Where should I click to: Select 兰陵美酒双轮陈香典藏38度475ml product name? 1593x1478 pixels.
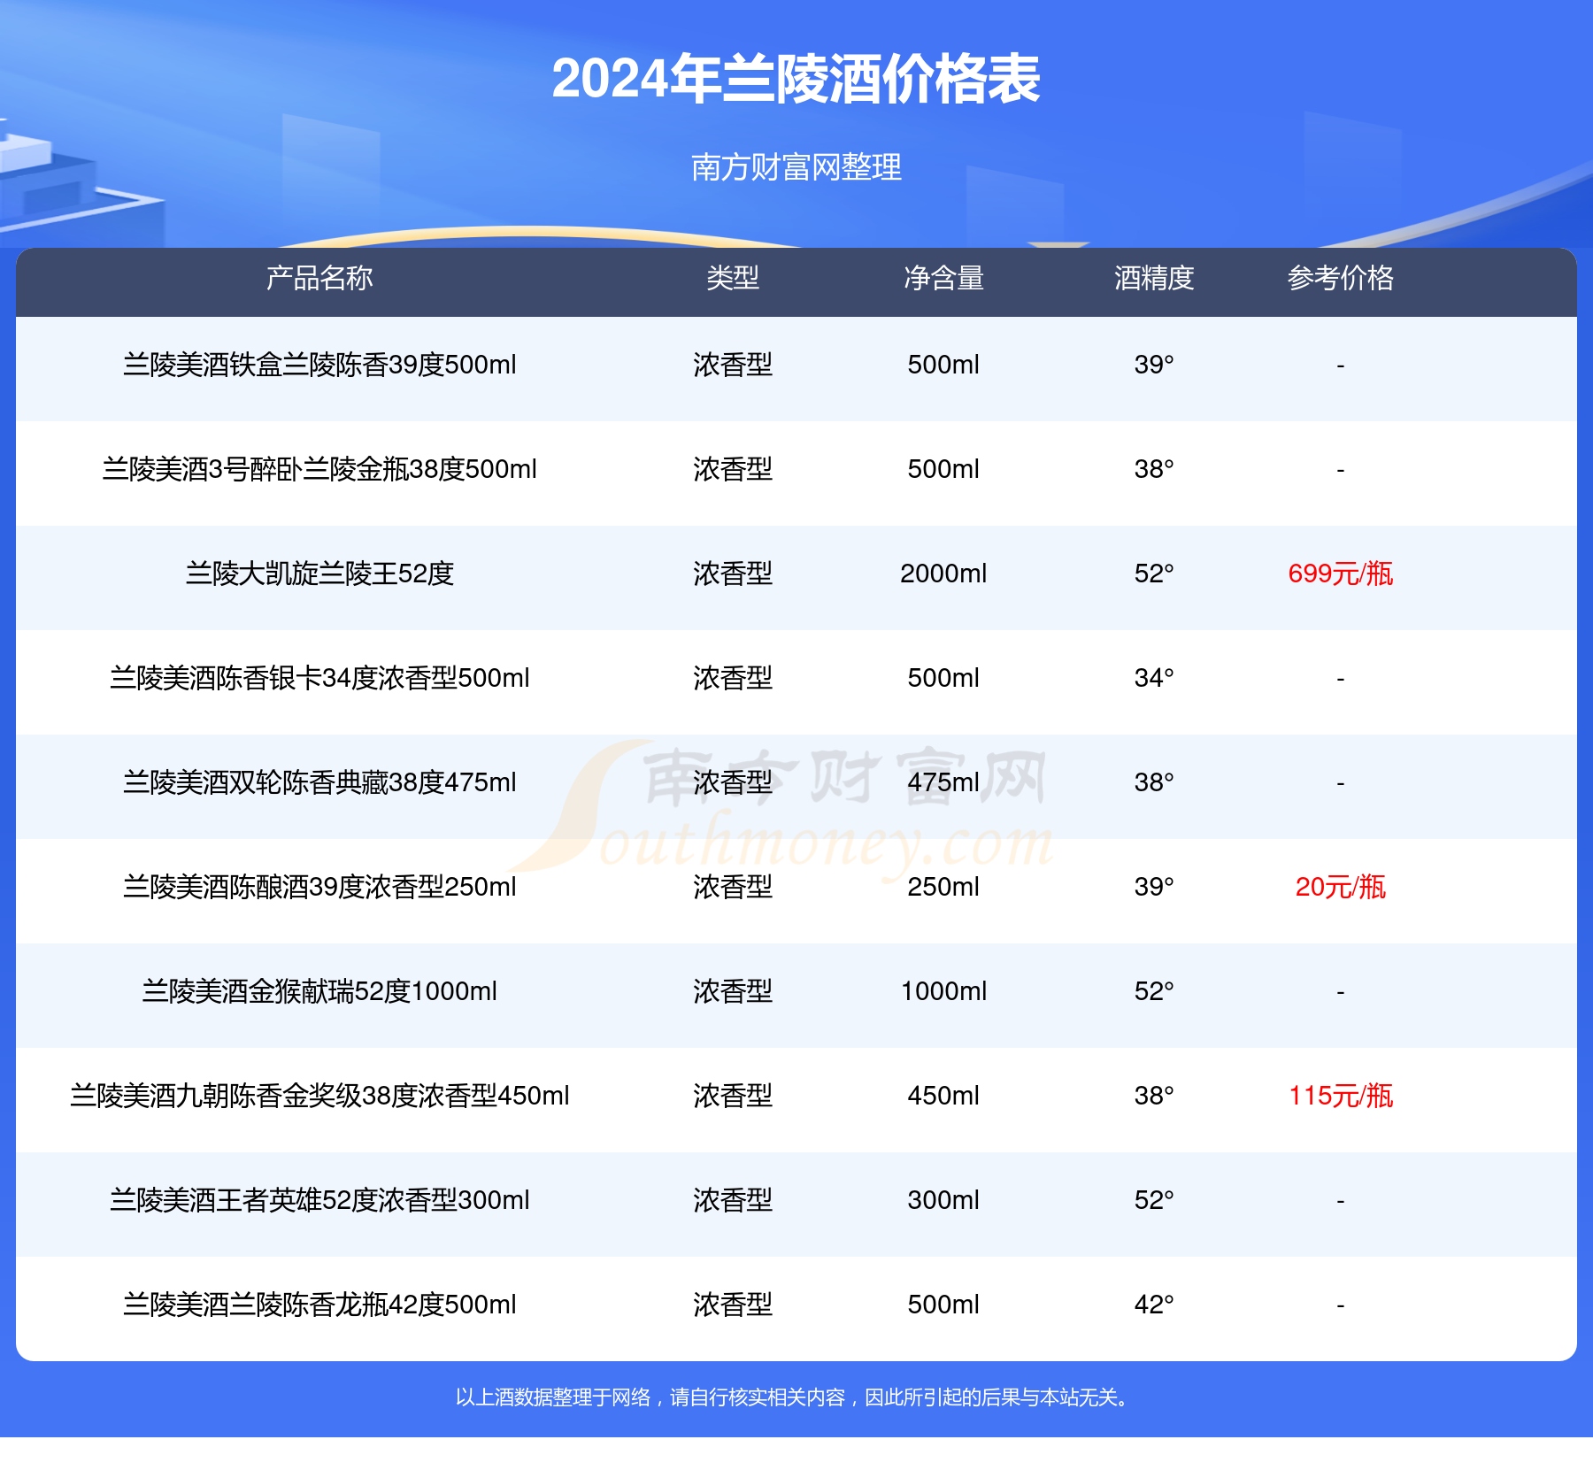click(319, 782)
